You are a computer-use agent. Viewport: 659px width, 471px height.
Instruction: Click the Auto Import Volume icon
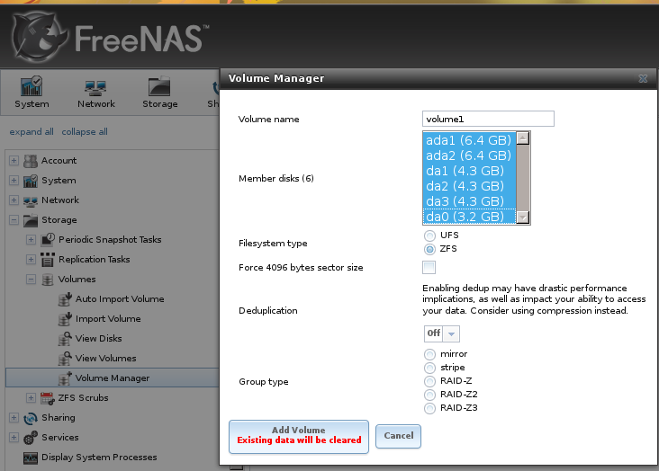pos(65,299)
